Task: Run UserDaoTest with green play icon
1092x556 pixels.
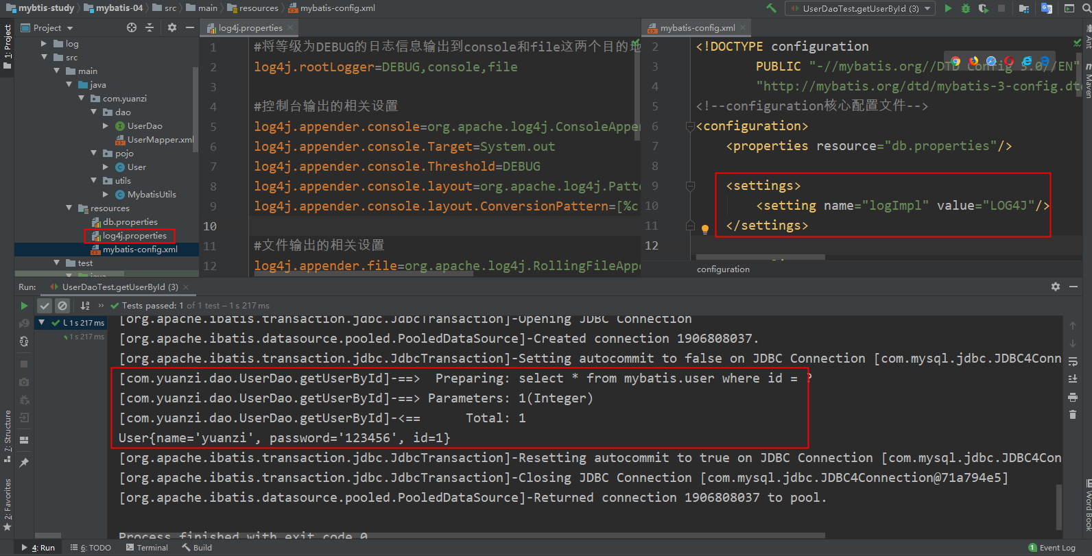Action: (948, 8)
